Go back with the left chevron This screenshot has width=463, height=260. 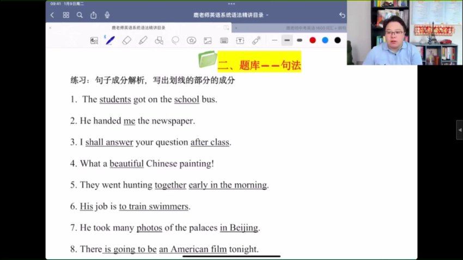pyautogui.click(x=52, y=15)
